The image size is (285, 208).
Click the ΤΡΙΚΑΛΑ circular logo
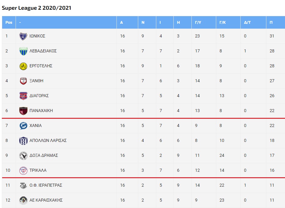[23, 171]
